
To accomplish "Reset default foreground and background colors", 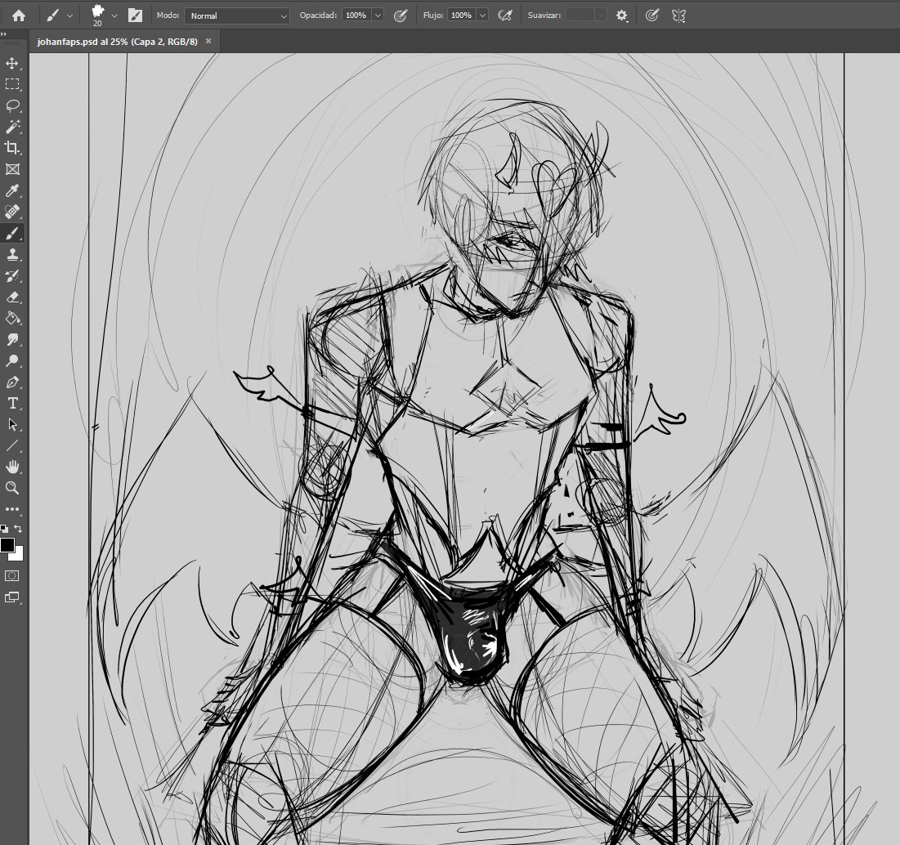I will pos(5,529).
